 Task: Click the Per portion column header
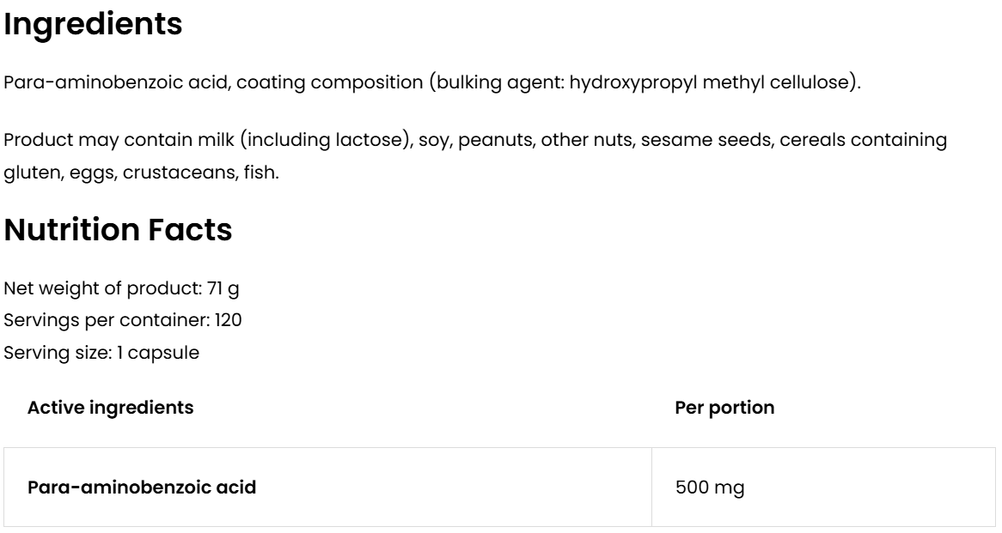[x=724, y=408]
